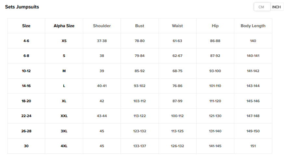This screenshot has height=164, width=284.
Task: Click the Sets Jumpsuits heading
Action: click(22, 7)
